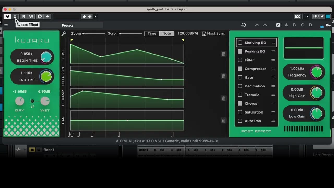Click the Bypass Effect button
Viewport: 334px width, 188px height.
coord(15,16)
